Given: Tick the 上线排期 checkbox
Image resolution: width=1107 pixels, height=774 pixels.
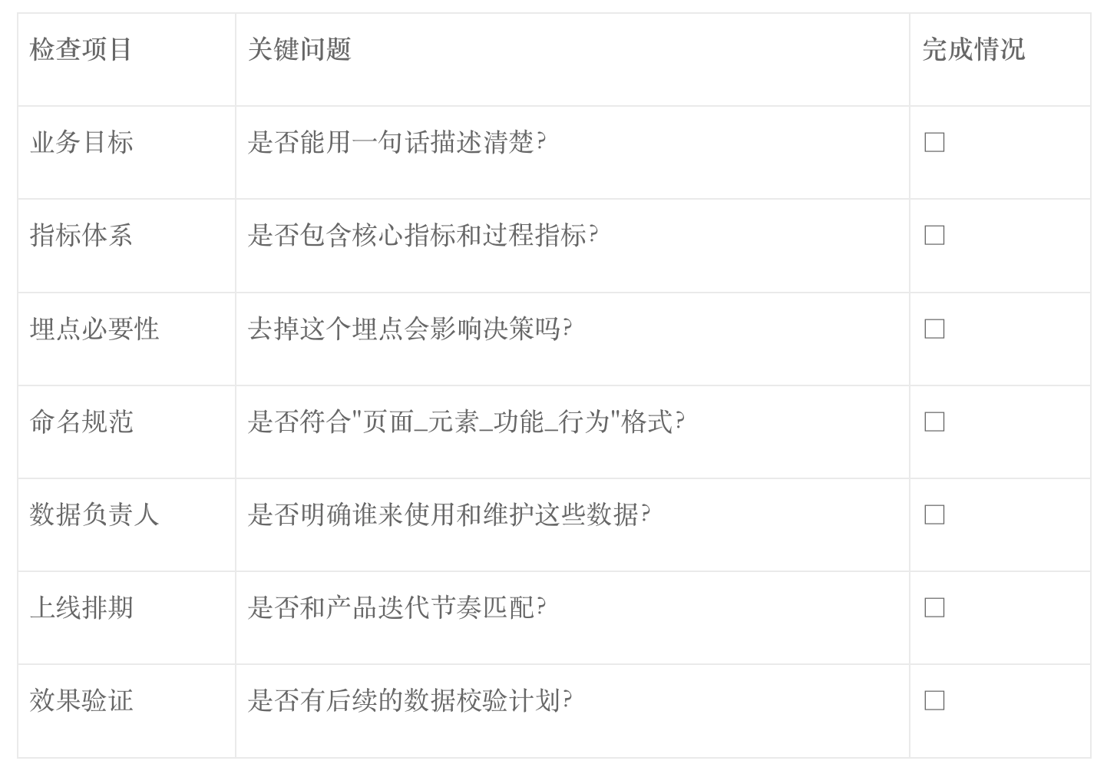Looking at the screenshot, I should (934, 607).
